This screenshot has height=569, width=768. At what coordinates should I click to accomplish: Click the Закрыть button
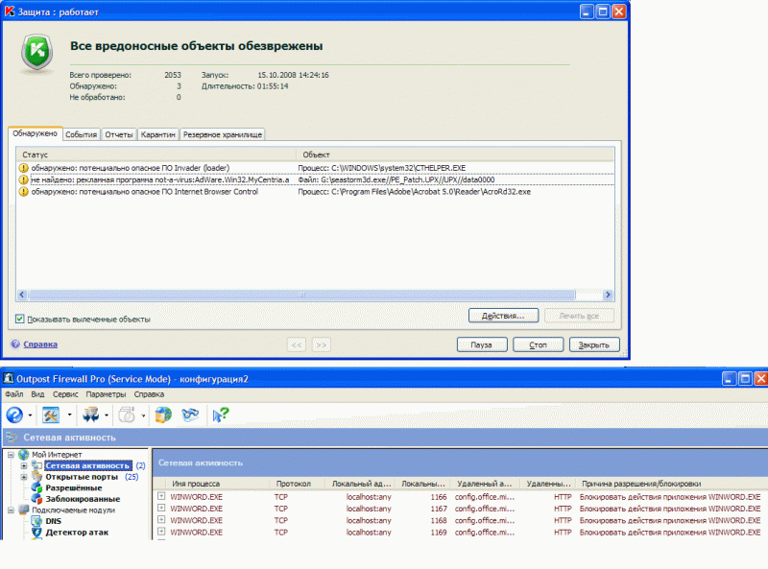point(594,344)
